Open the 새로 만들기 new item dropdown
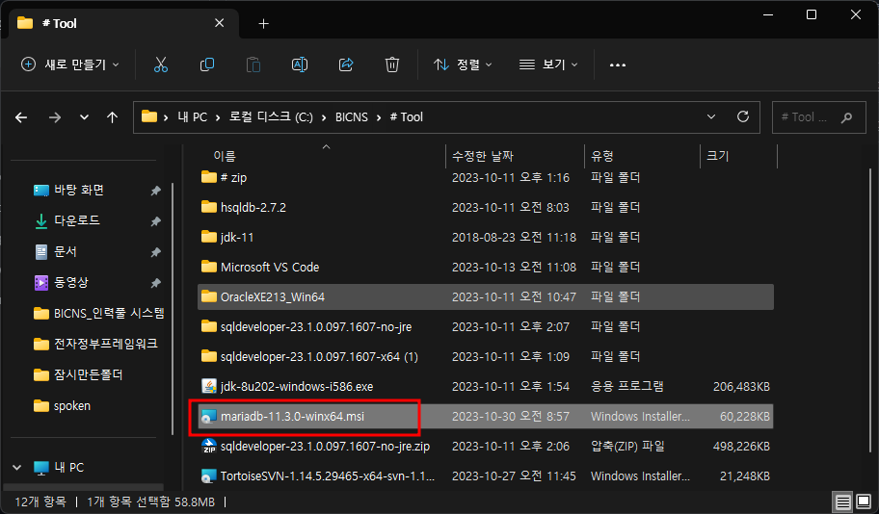 point(70,64)
